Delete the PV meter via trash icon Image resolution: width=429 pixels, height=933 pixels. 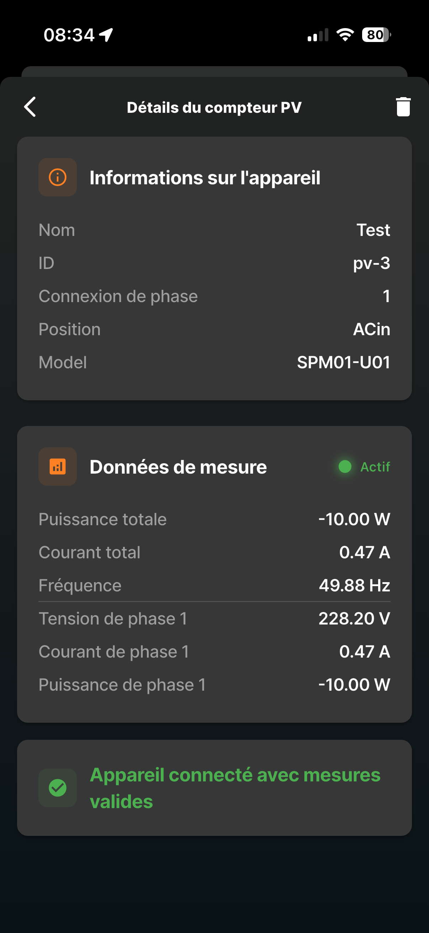click(403, 106)
